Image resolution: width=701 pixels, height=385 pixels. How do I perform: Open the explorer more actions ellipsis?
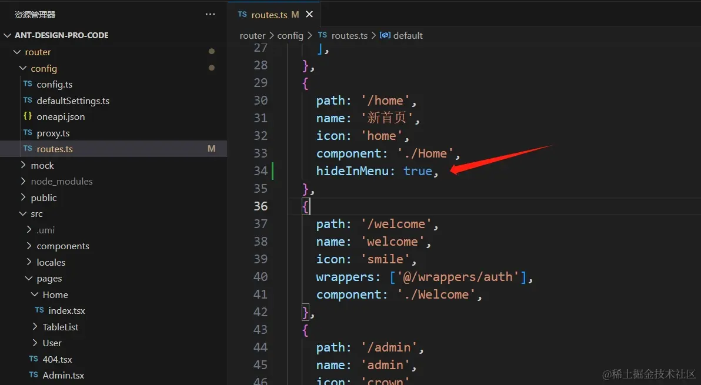[210, 14]
